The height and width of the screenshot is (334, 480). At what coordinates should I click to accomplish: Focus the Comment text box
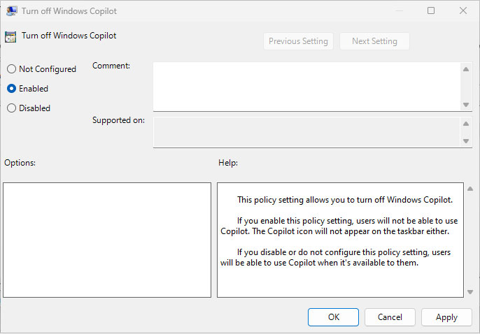click(306, 86)
